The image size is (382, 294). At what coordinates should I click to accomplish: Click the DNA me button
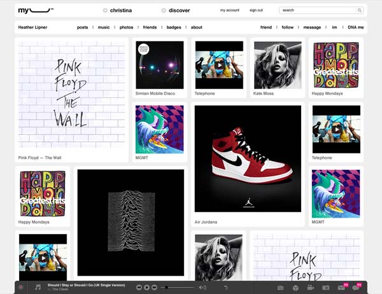tap(356, 27)
